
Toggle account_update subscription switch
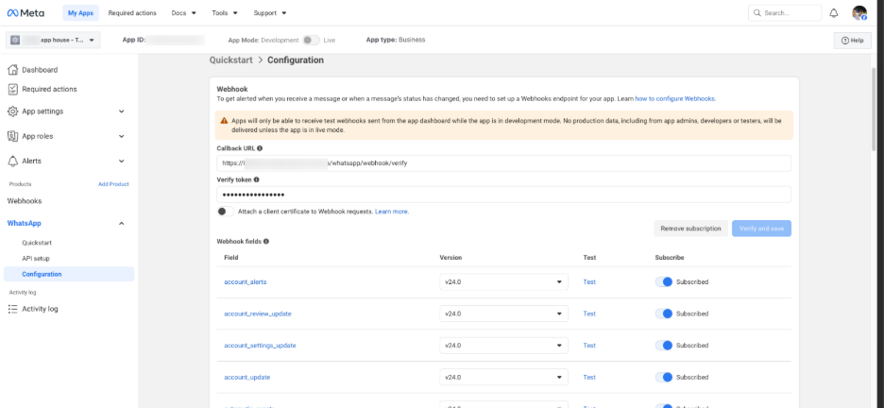664,377
